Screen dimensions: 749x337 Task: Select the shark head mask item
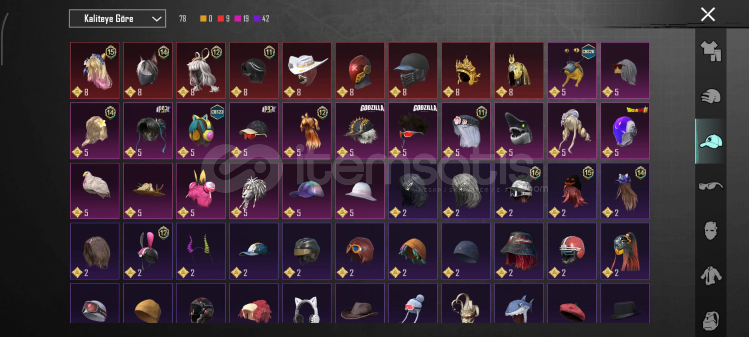tap(519, 131)
